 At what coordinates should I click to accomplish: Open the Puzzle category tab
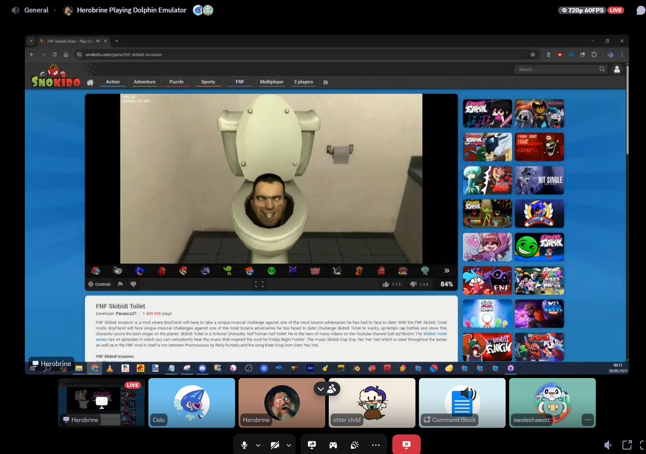(176, 82)
